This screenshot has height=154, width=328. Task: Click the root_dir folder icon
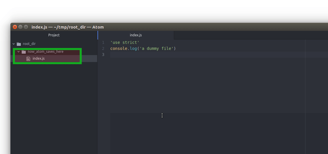tap(19, 44)
